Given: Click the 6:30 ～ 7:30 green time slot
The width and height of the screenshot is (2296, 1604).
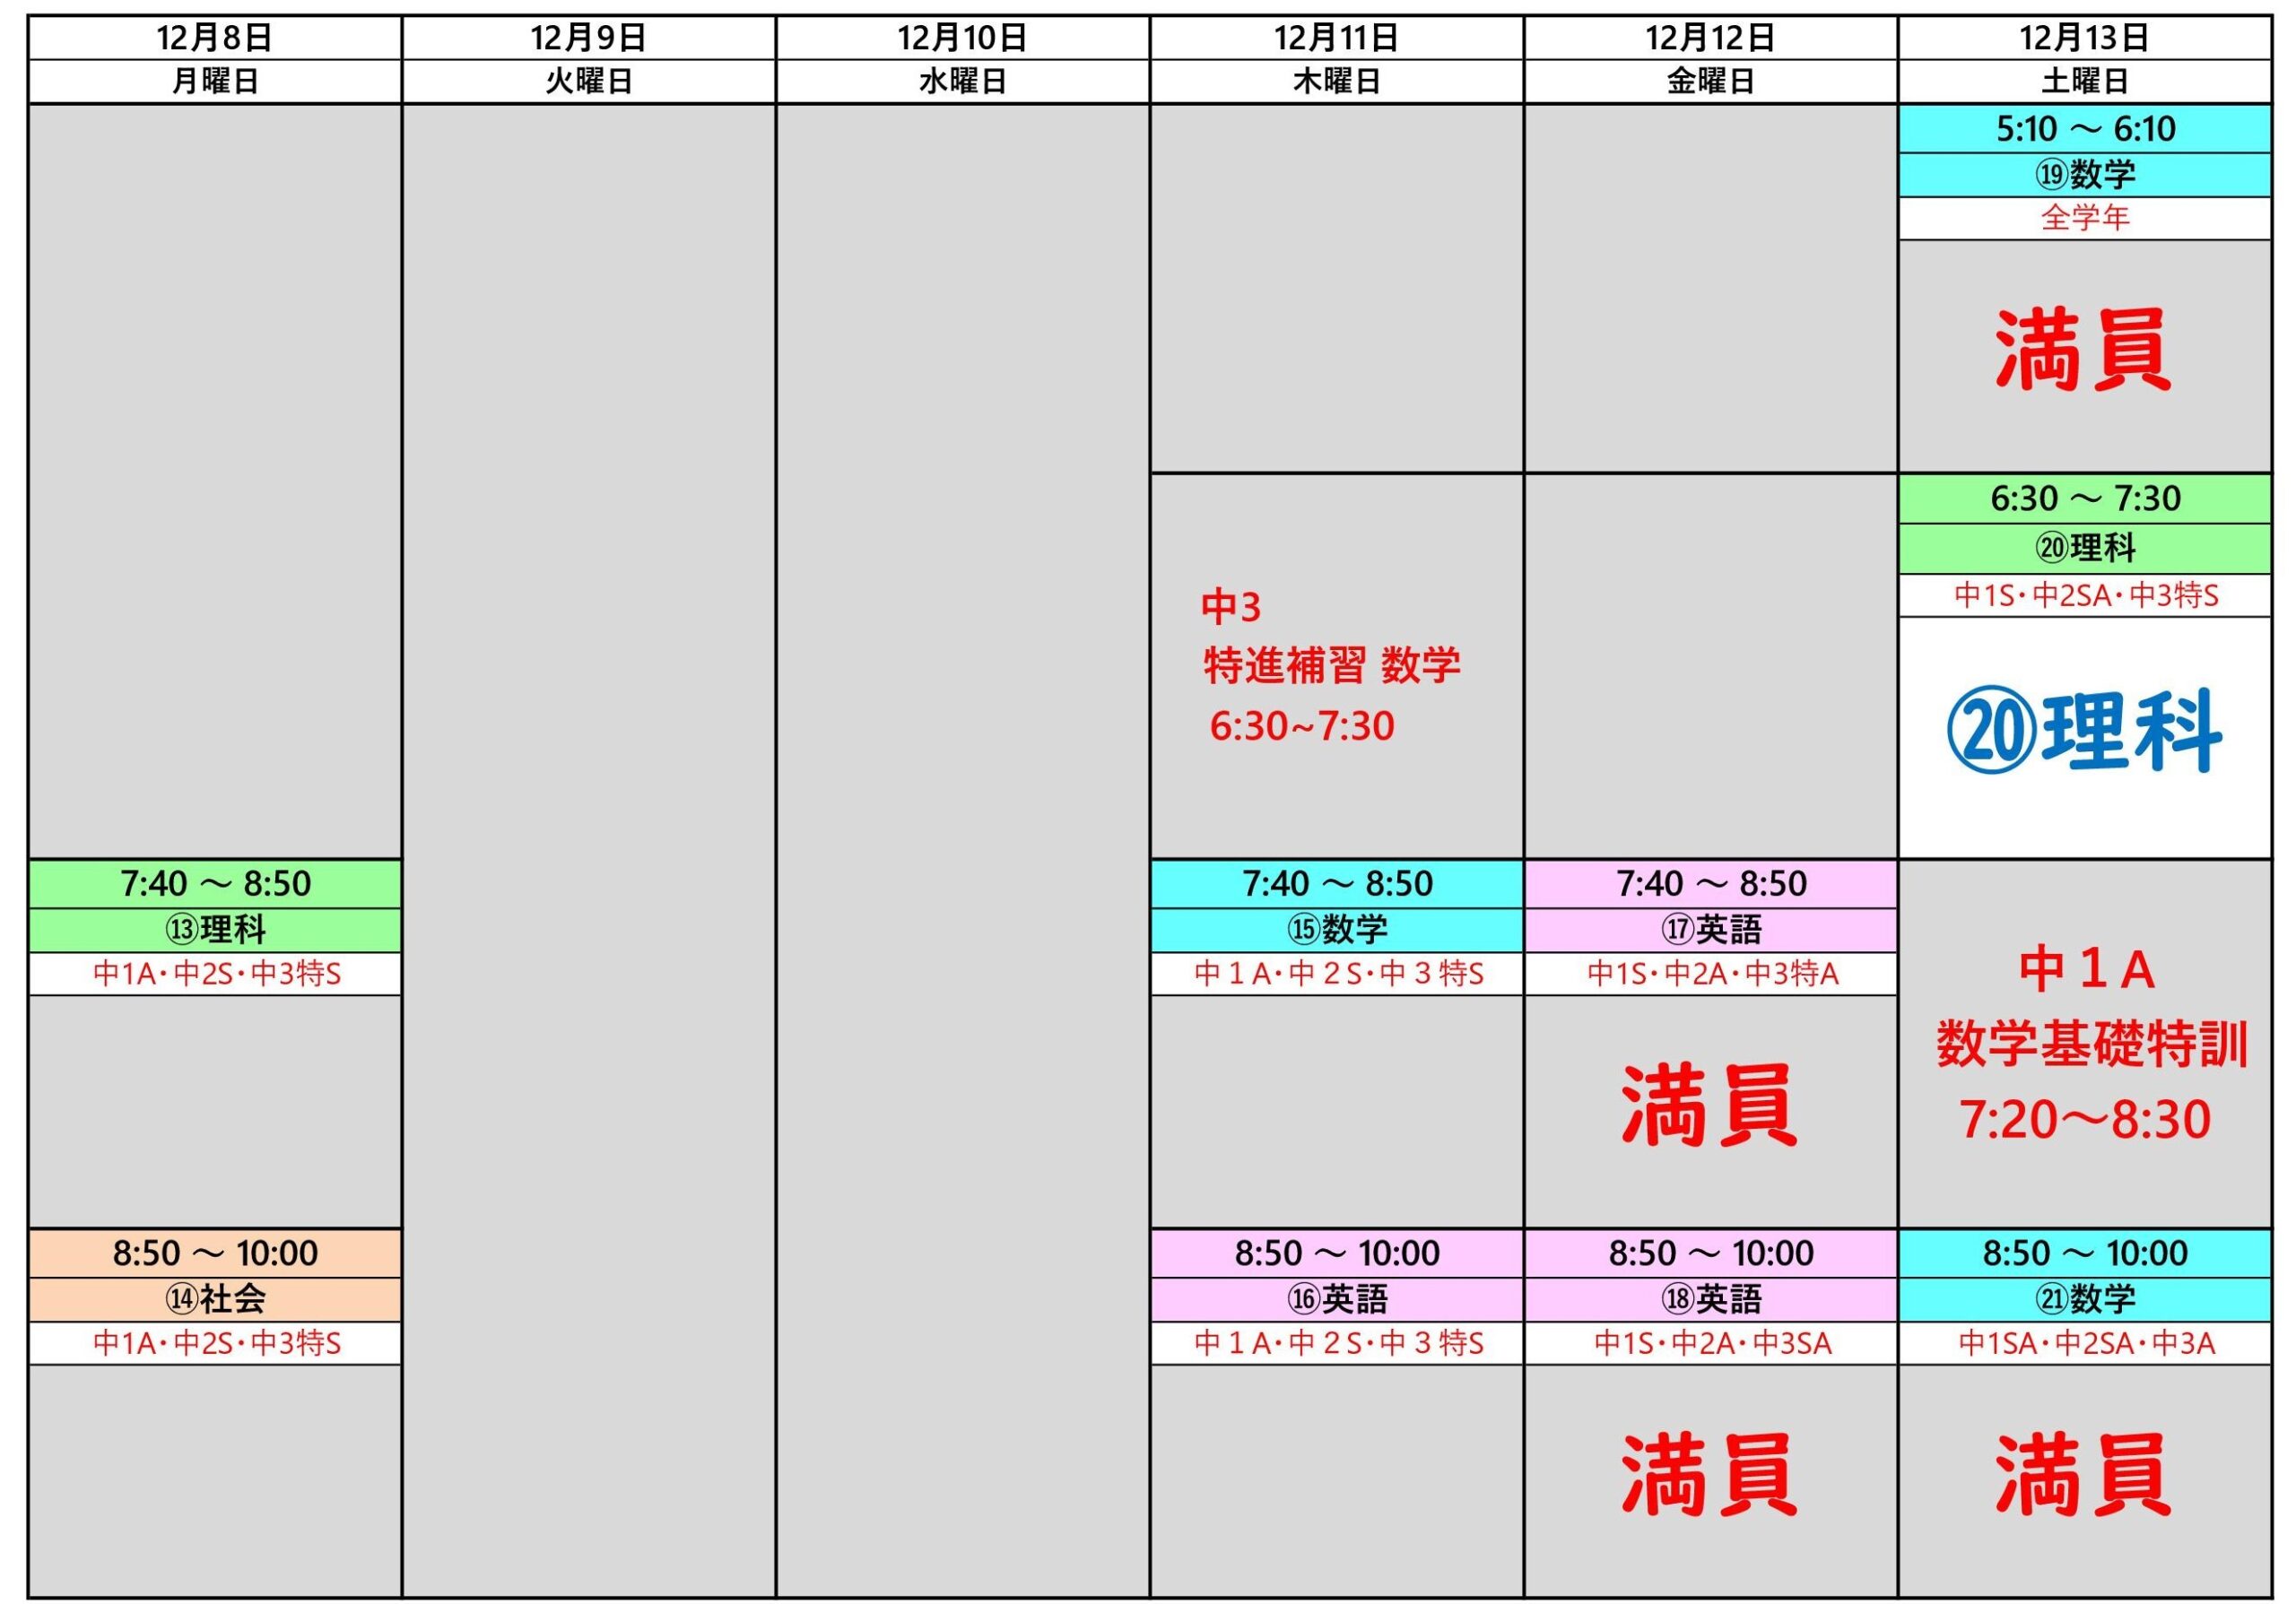Looking at the screenshot, I should (x=2084, y=499).
